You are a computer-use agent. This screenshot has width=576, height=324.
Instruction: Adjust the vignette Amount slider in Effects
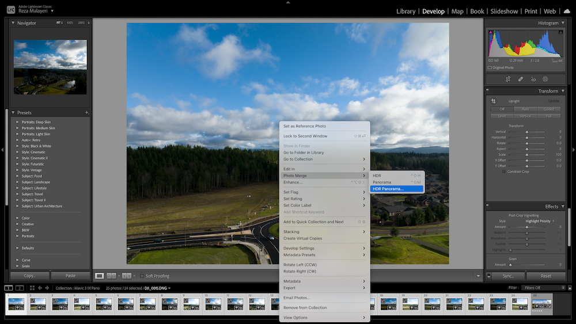(527, 227)
